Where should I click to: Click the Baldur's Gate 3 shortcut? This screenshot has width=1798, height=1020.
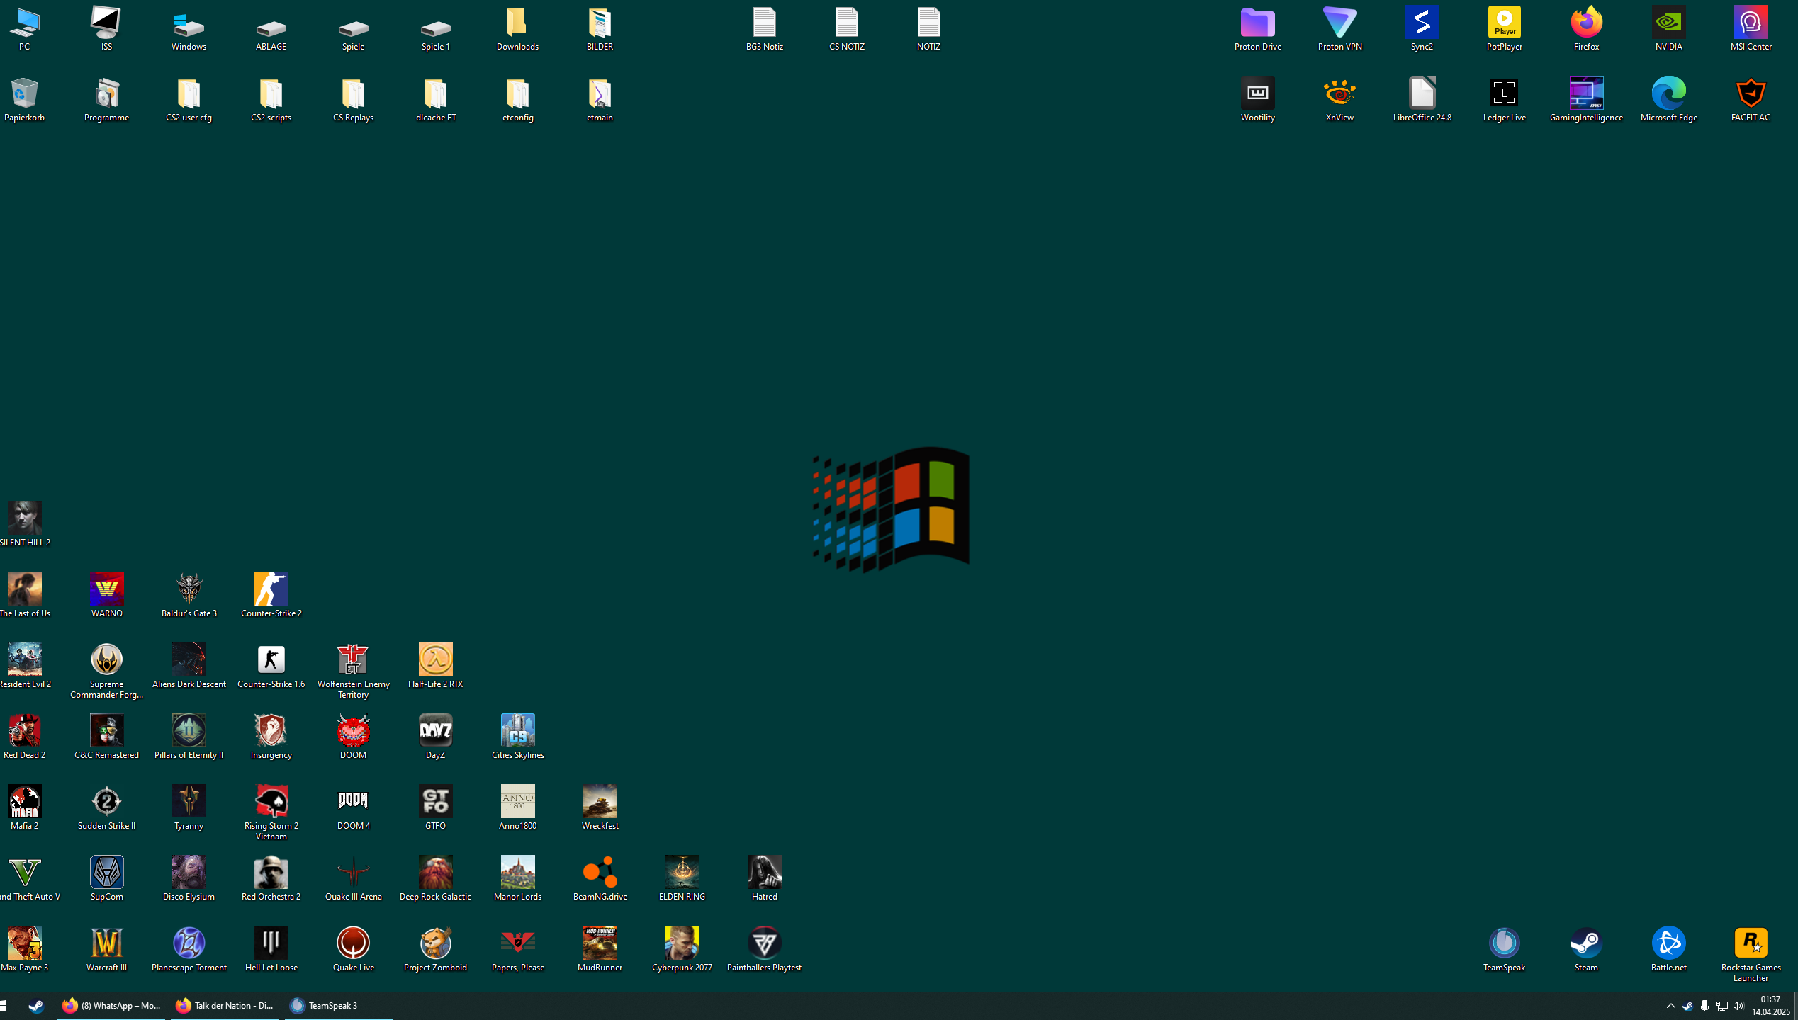(189, 590)
